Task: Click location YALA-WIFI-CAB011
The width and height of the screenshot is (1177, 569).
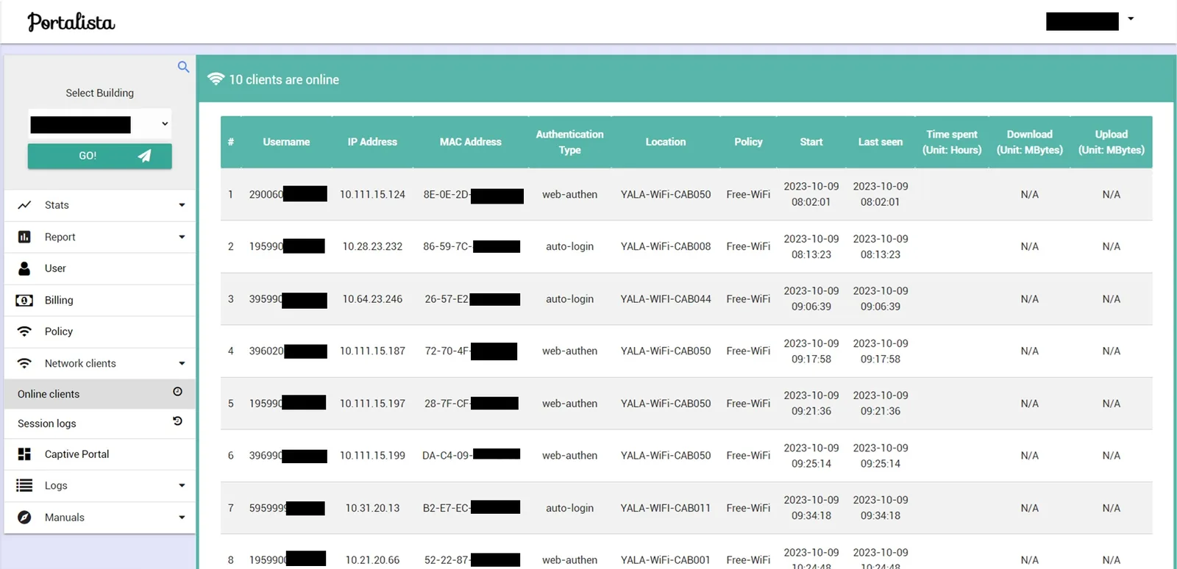Action: [666, 508]
